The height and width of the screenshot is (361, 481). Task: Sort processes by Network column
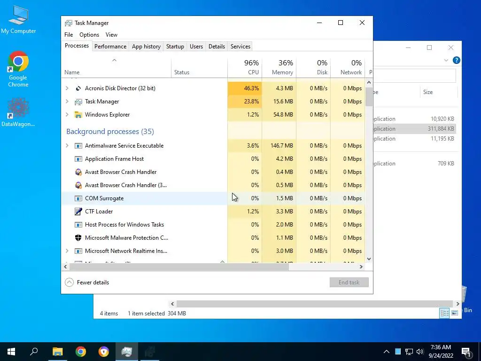(x=348, y=68)
